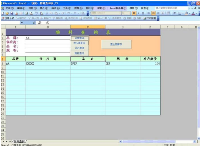Expand the standard toolbar options chevron
Image resolution: width=200 pixels, height=147 pixels.
click(88, 13)
